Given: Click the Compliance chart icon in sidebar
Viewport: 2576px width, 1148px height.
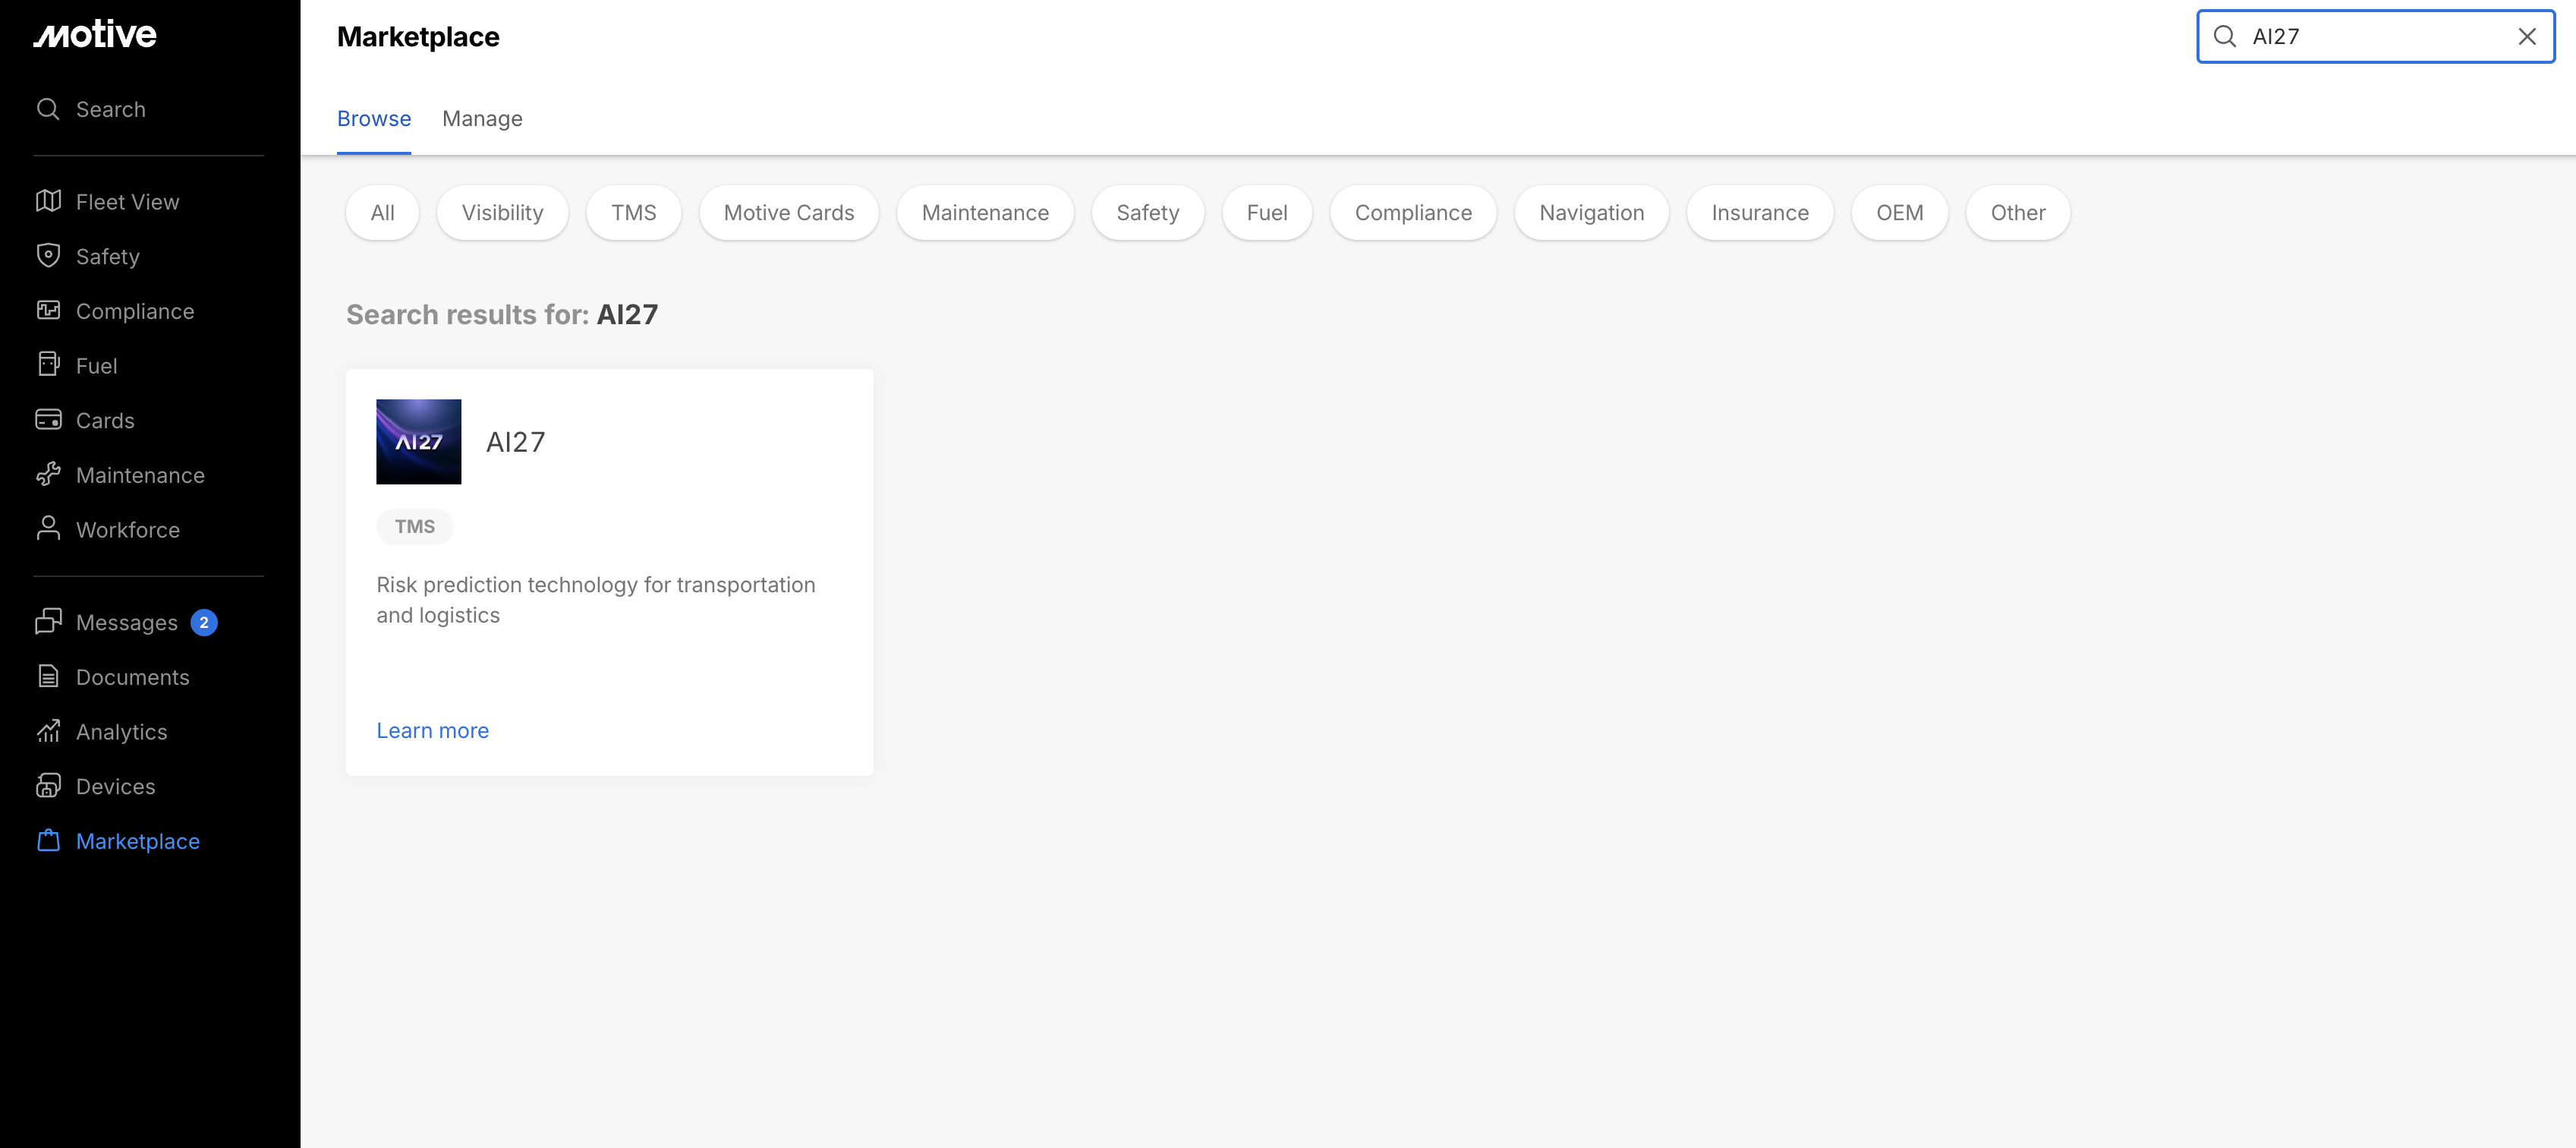Looking at the screenshot, I should point(48,310).
